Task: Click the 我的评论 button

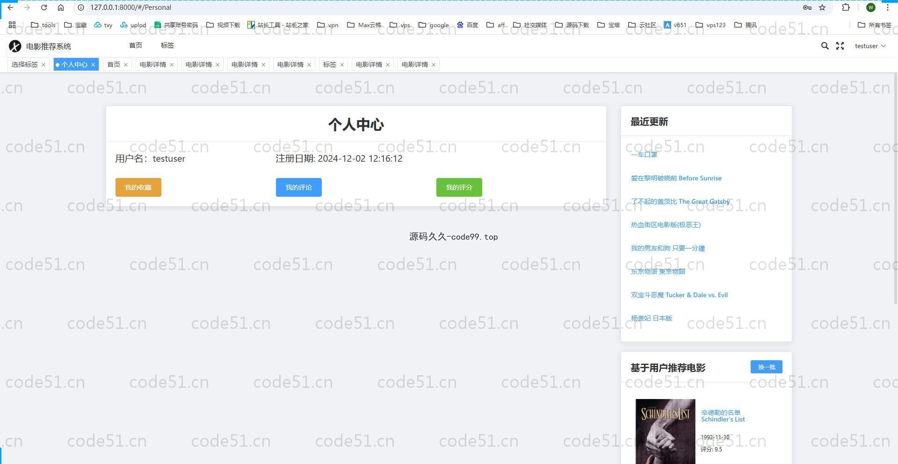Action: click(299, 187)
